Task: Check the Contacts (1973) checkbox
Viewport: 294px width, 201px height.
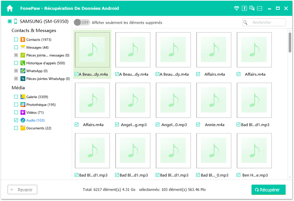Action: [x=16, y=40]
